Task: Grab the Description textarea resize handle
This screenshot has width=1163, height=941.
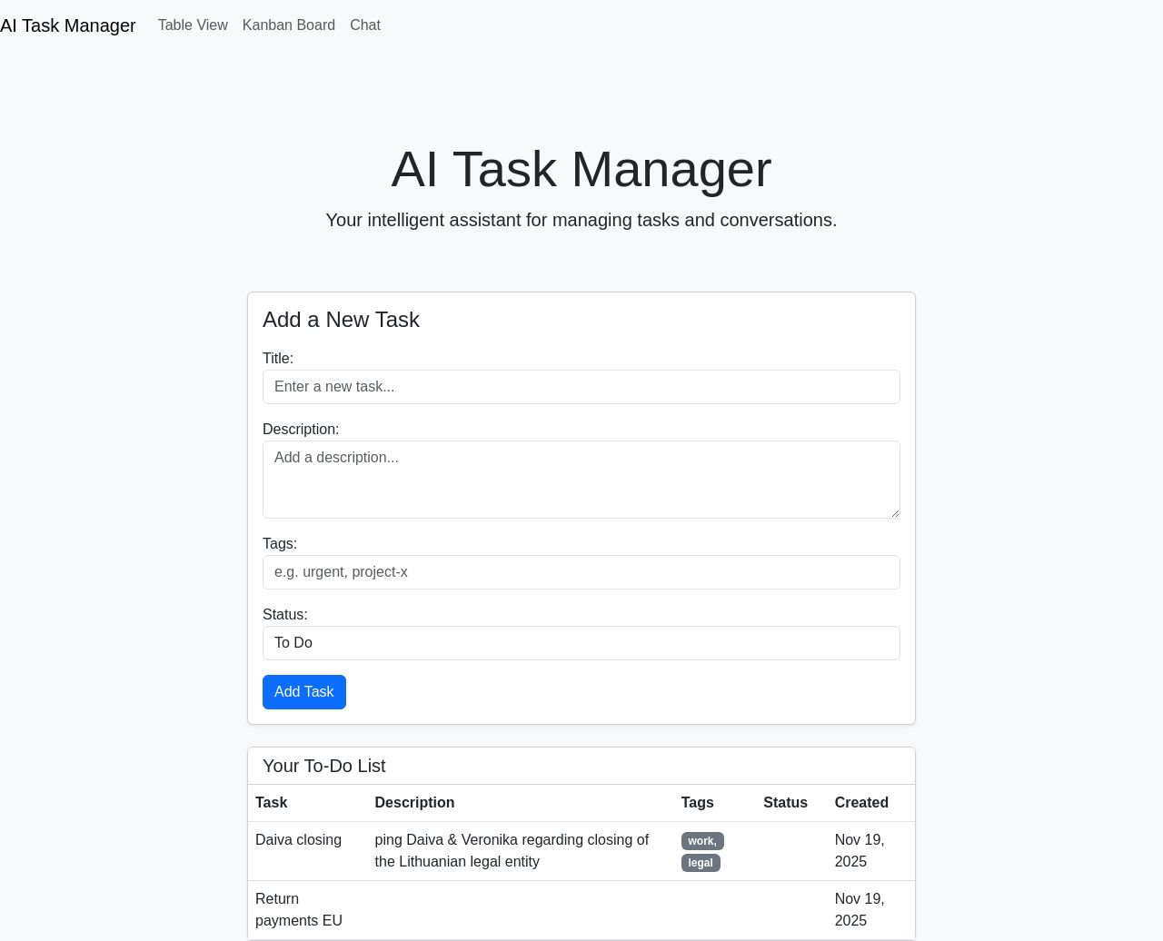Action: coord(894,512)
